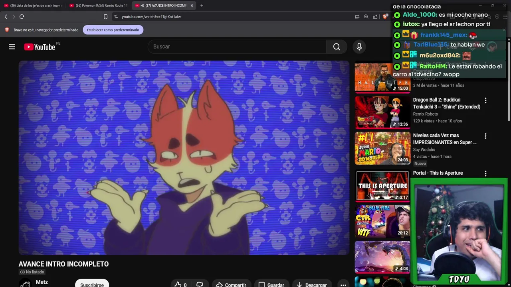Open the YouTube hamburger guide menu
The image size is (511, 287).
click(x=12, y=47)
